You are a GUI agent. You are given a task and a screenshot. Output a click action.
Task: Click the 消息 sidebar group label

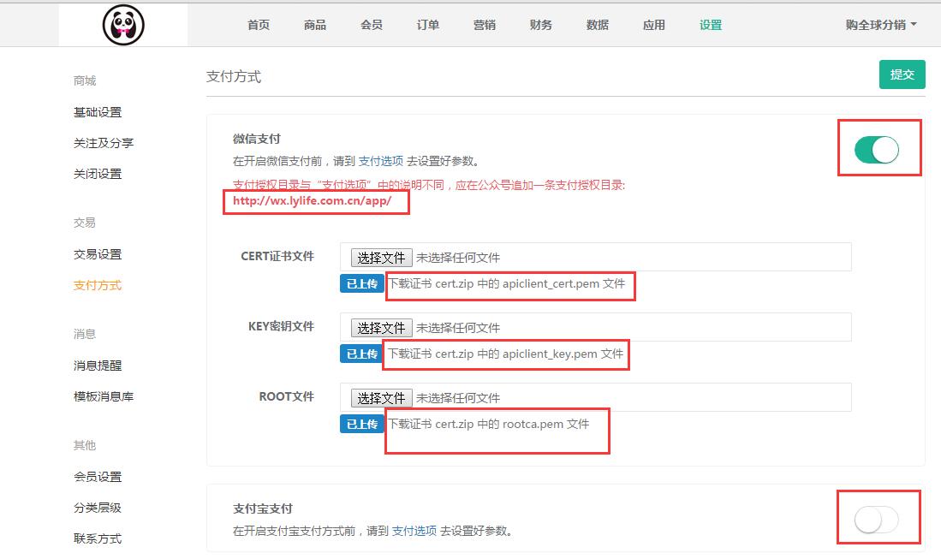(x=85, y=334)
